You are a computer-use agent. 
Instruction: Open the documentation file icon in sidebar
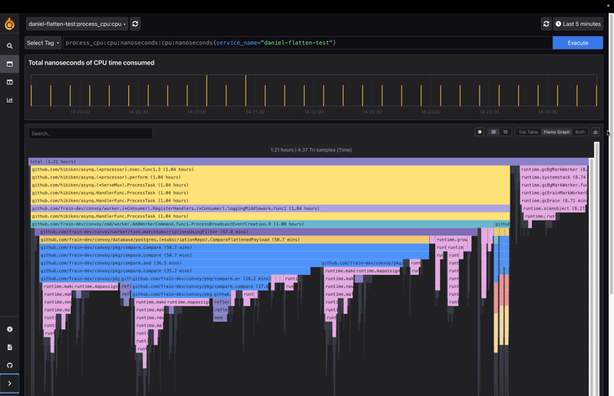(10, 347)
